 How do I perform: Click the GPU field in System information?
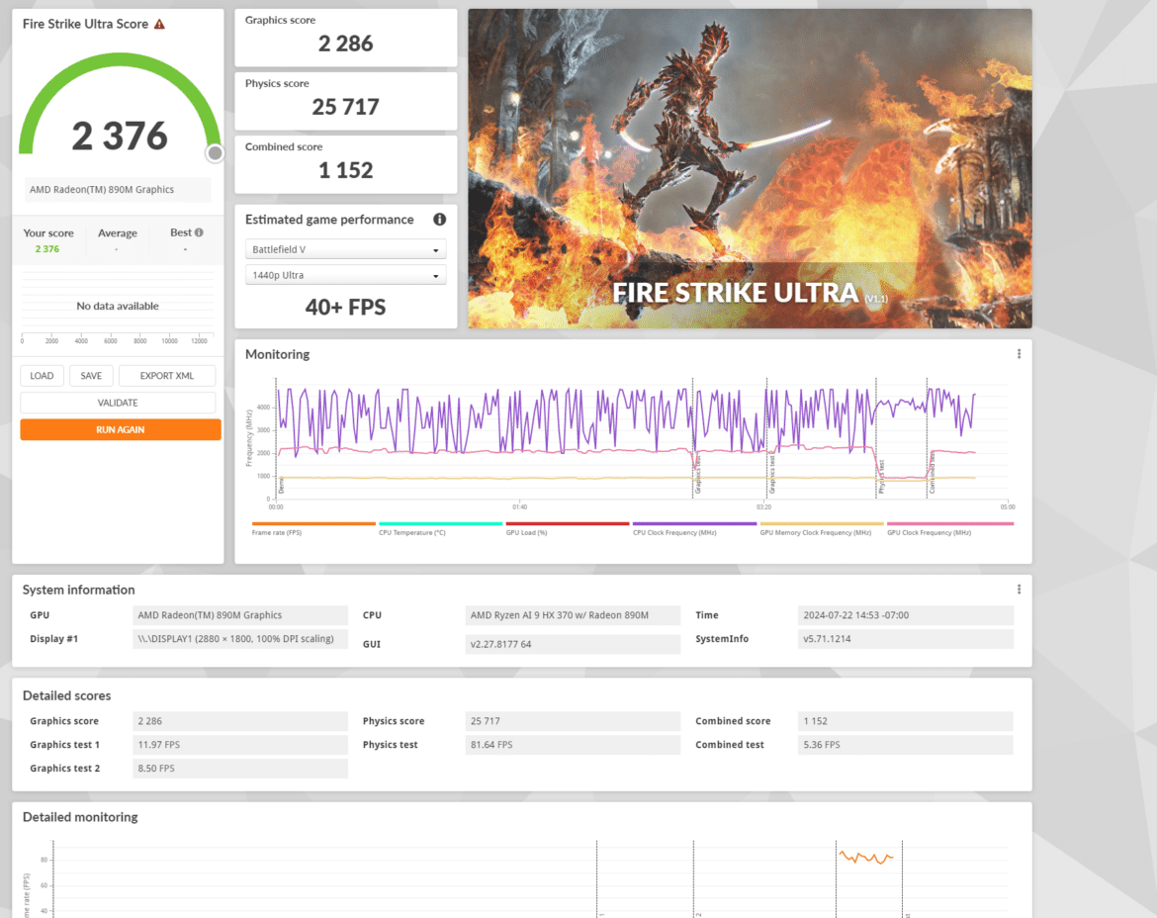coord(240,615)
